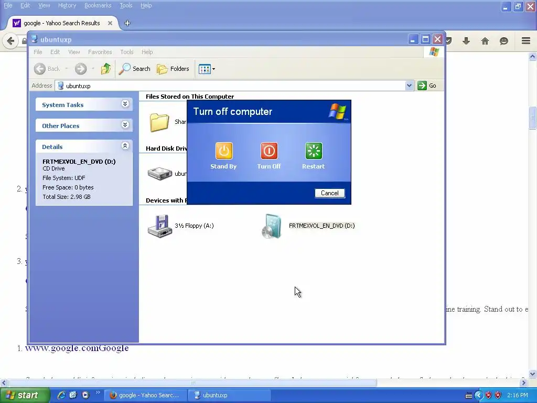Screen dimensions: 537x403
Task: Click the FRTMEXVOL_EN_DVD (D:) label in file list
Action: 322,226
